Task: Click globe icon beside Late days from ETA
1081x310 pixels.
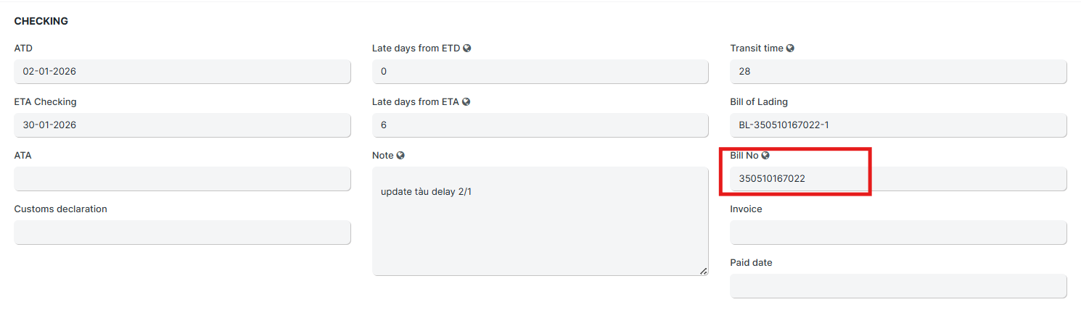Action: (x=466, y=102)
